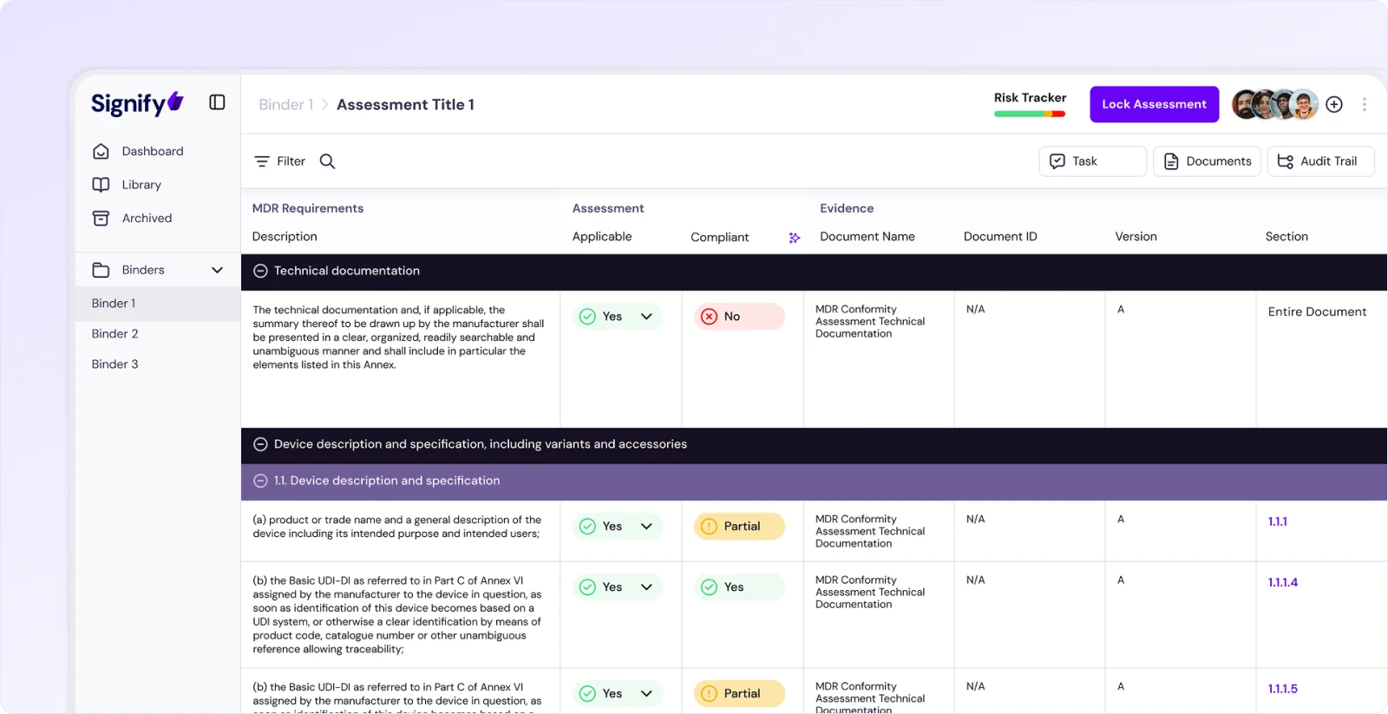Viewport: 1388px width, 714px height.
Task: Click Partial badge in product or trade name row
Action: pyautogui.click(x=739, y=527)
